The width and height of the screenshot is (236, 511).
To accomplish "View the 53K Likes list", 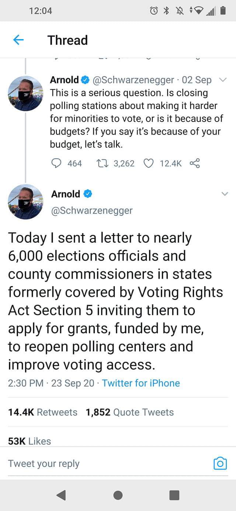I will click(x=29, y=441).
